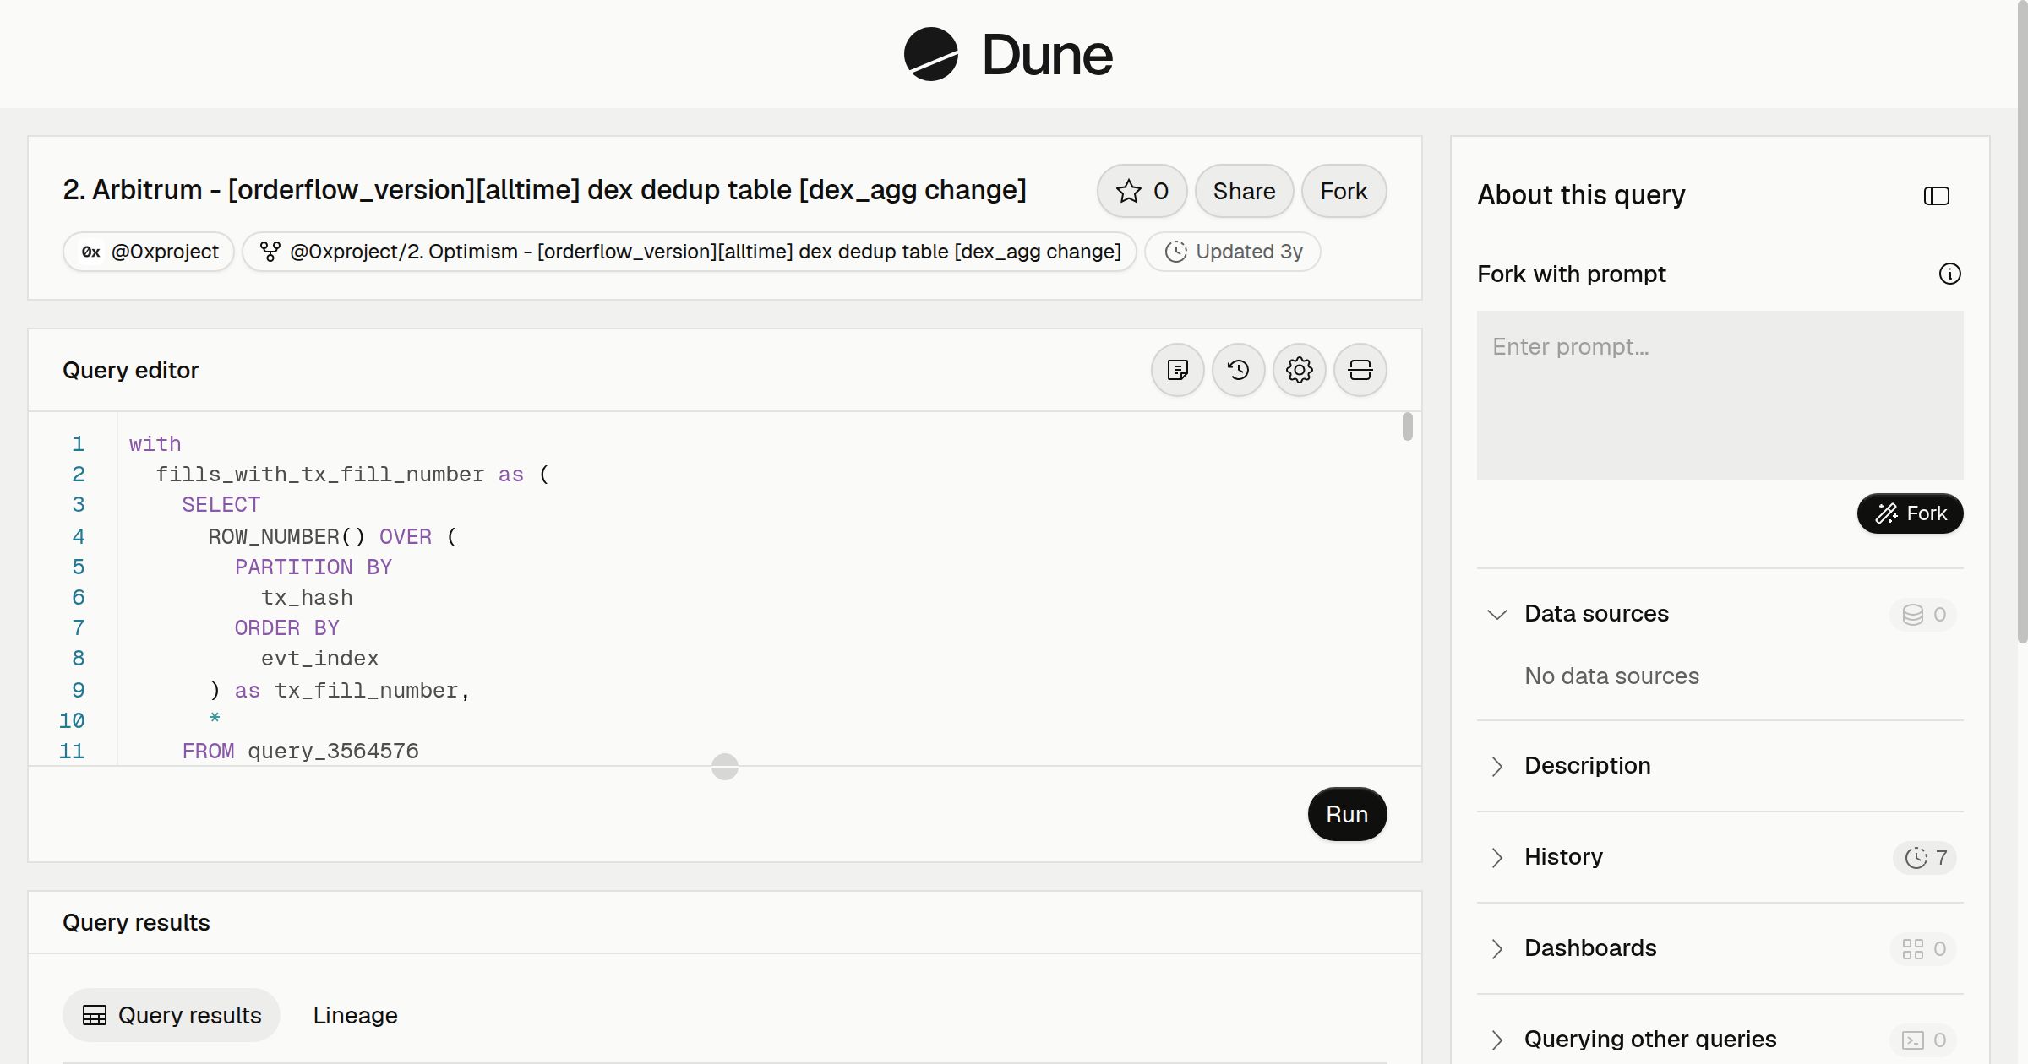Click the Dashboards count badge
2028x1064 pixels.
(x=1923, y=948)
